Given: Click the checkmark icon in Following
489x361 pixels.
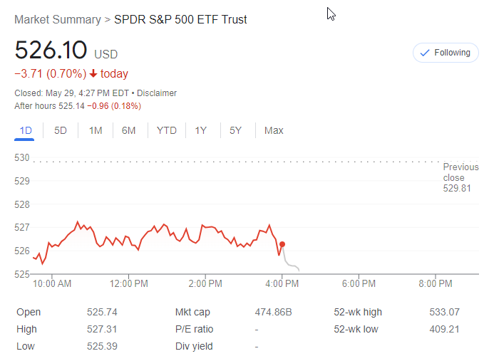Looking at the screenshot, I should click(424, 53).
